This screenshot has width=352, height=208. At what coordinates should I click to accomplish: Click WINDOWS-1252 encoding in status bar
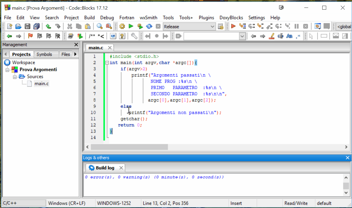[x=114, y=203]
